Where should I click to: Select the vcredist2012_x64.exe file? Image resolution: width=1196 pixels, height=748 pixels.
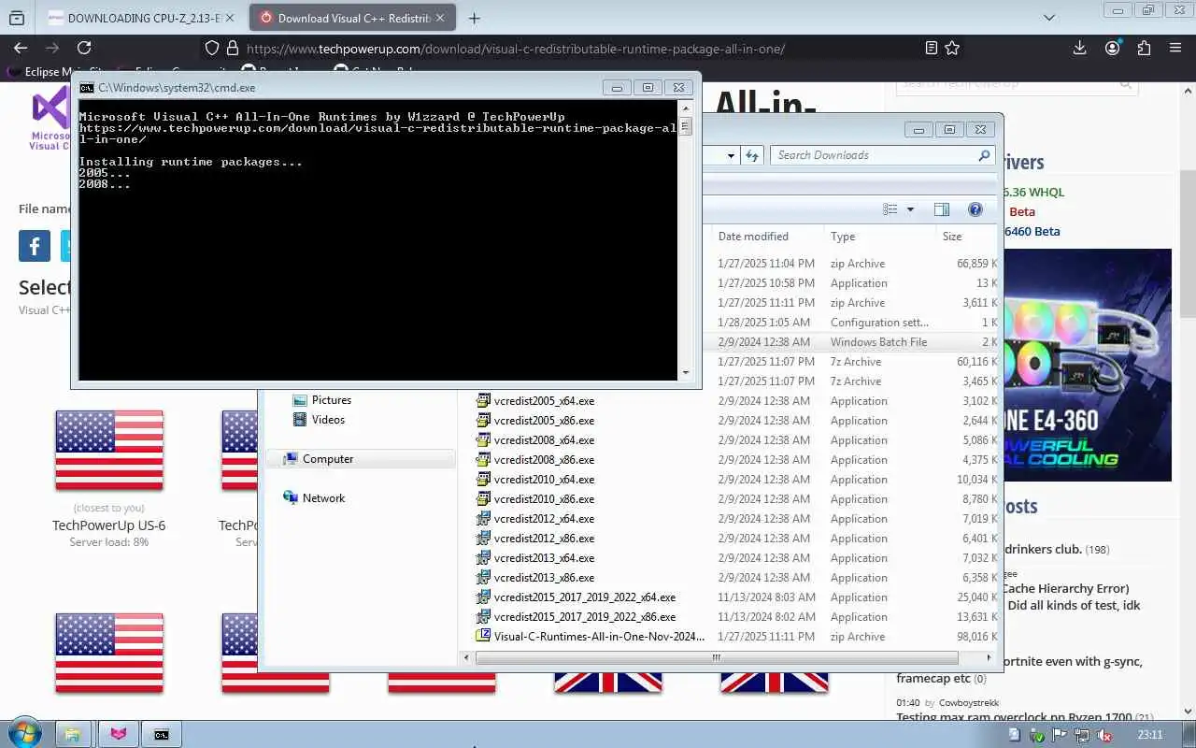pyautogui.click(x=544, y=519)
